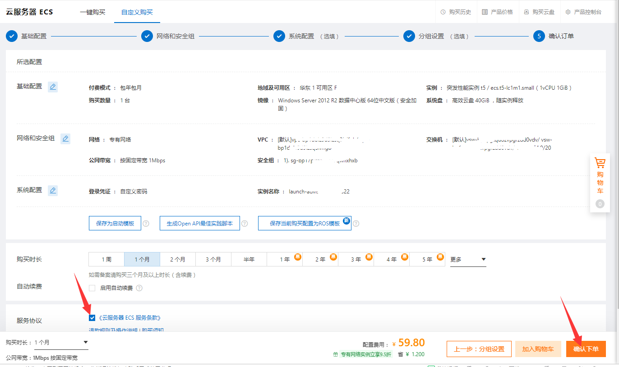Show help for the ROS模板 save button

click(356, 223)
